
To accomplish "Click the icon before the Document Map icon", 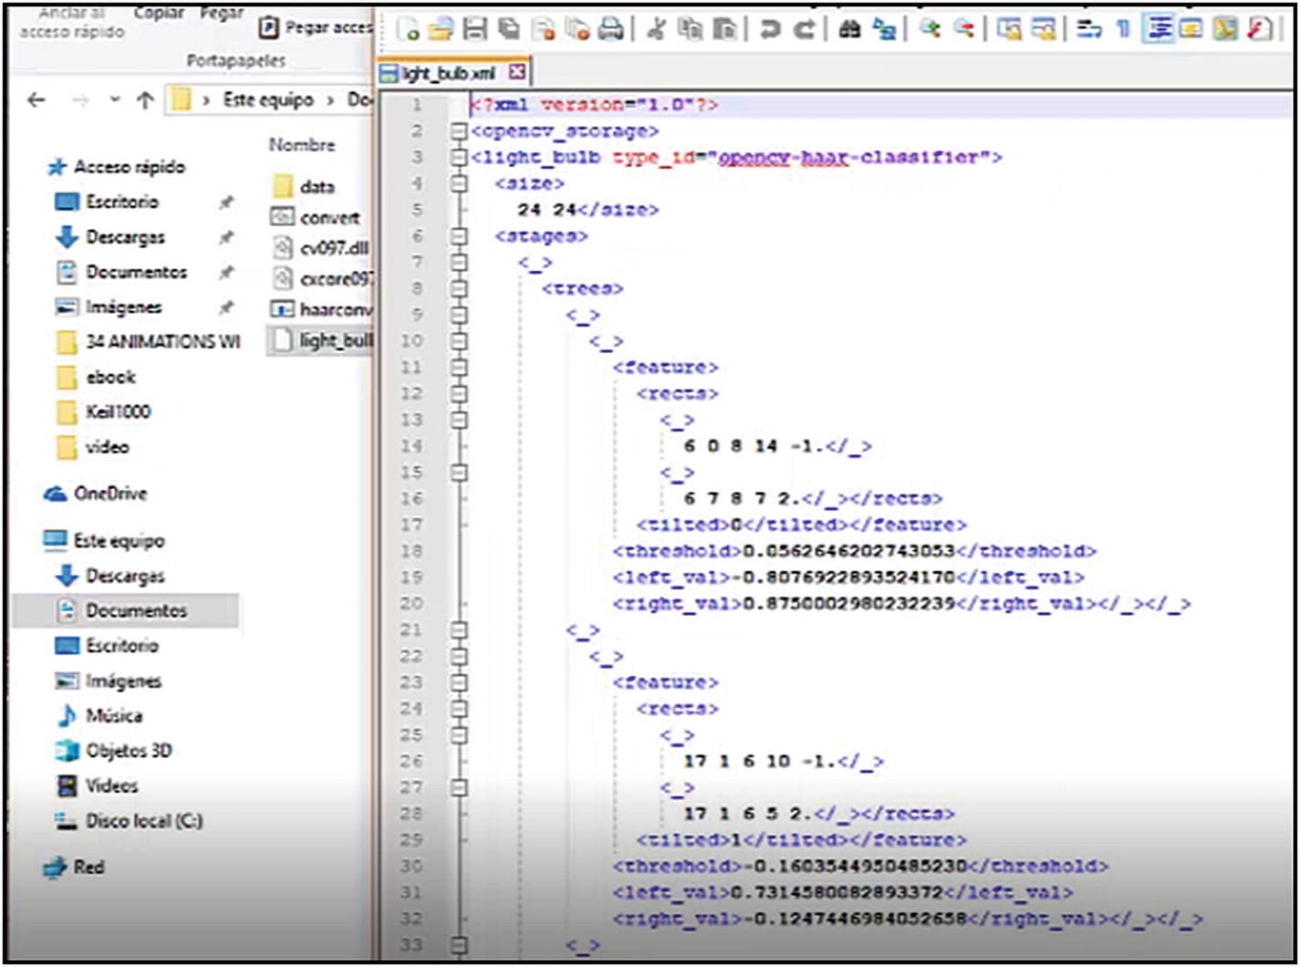I will tap(1191, 29).
